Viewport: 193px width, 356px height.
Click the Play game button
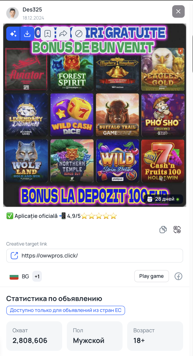[152, 276]
